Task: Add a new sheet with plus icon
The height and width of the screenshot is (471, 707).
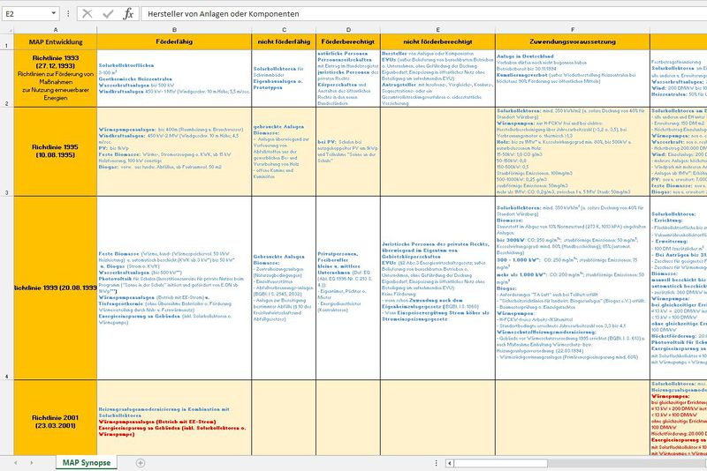Action: click(140, 462)
